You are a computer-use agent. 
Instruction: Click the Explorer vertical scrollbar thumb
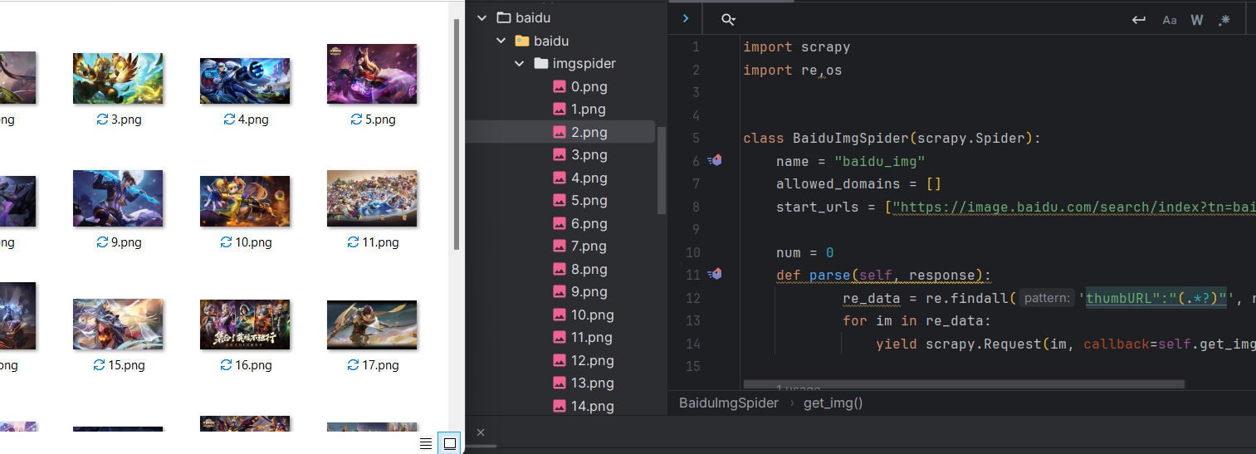coord(457,133)
